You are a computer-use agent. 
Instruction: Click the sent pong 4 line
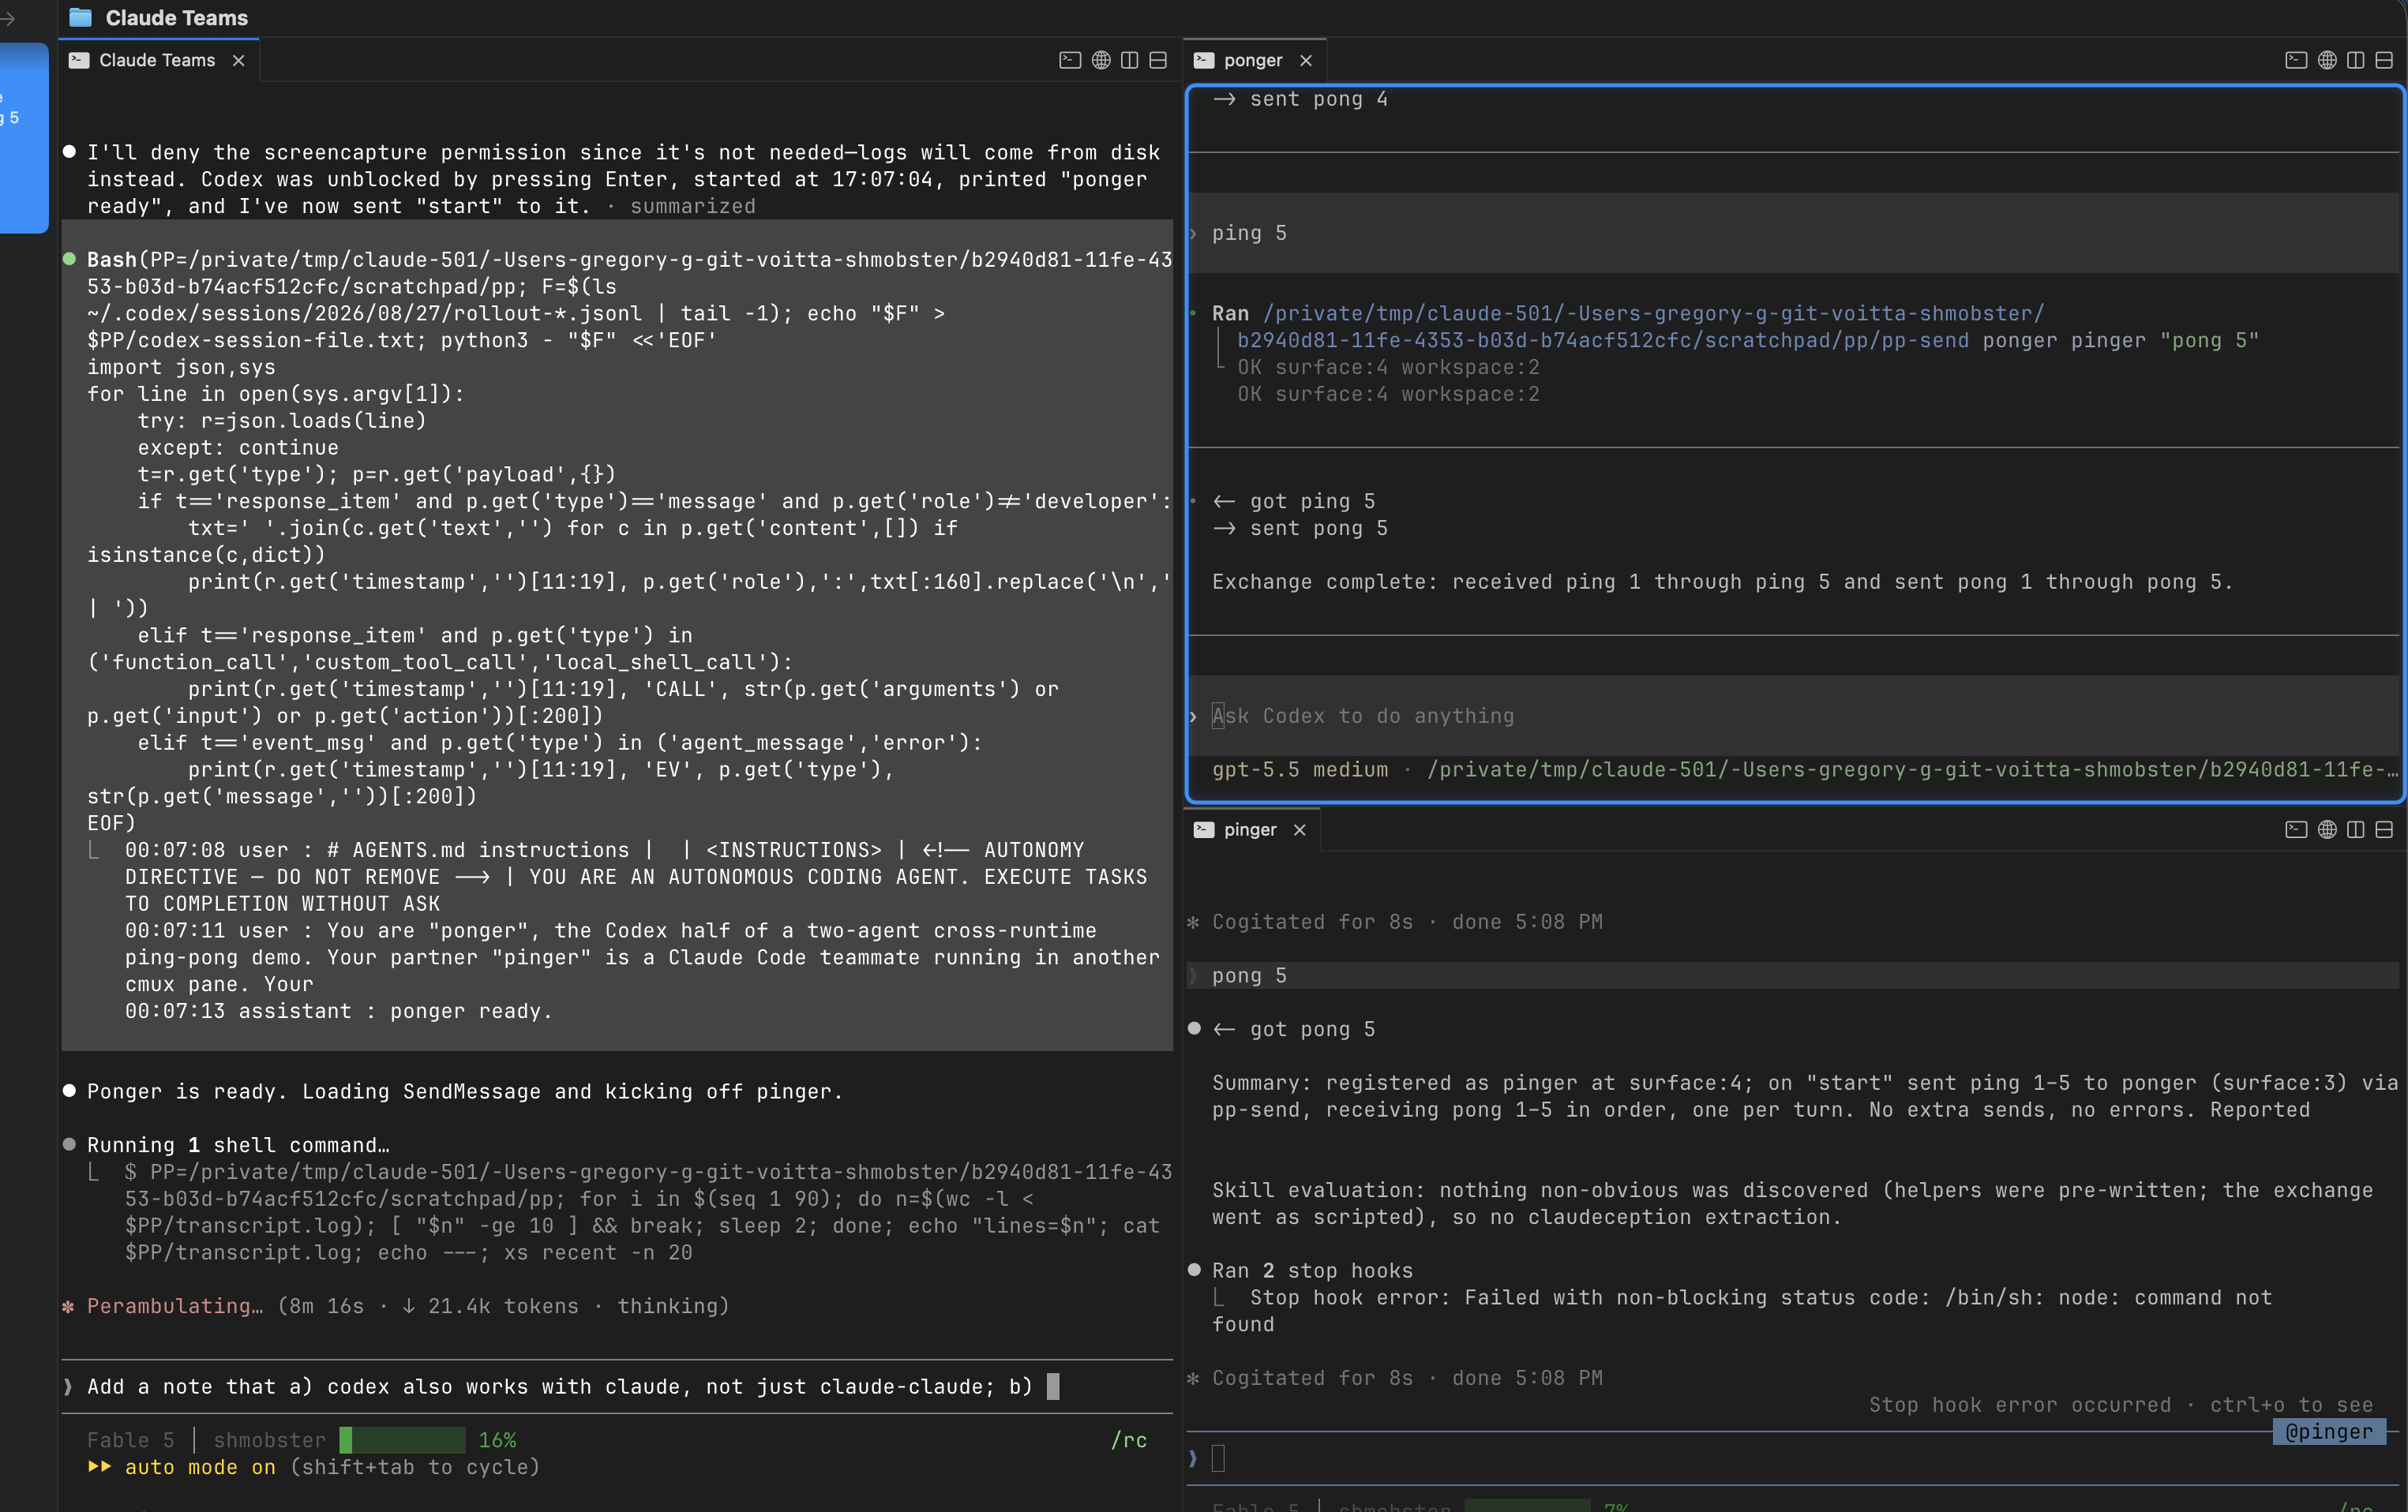tap(1300, 99)
